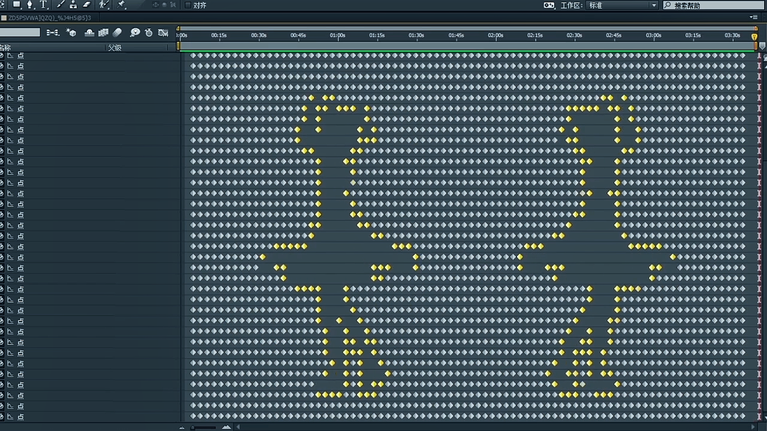Toggle hiding of shy layers
The image size is (767, 431).
coord(90,33)
